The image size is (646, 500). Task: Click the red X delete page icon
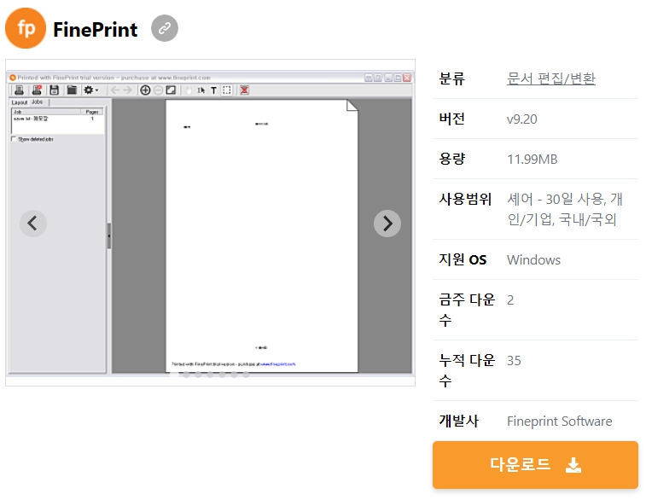tap(244, 90)
